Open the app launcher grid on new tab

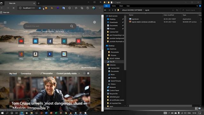[5, 22]
